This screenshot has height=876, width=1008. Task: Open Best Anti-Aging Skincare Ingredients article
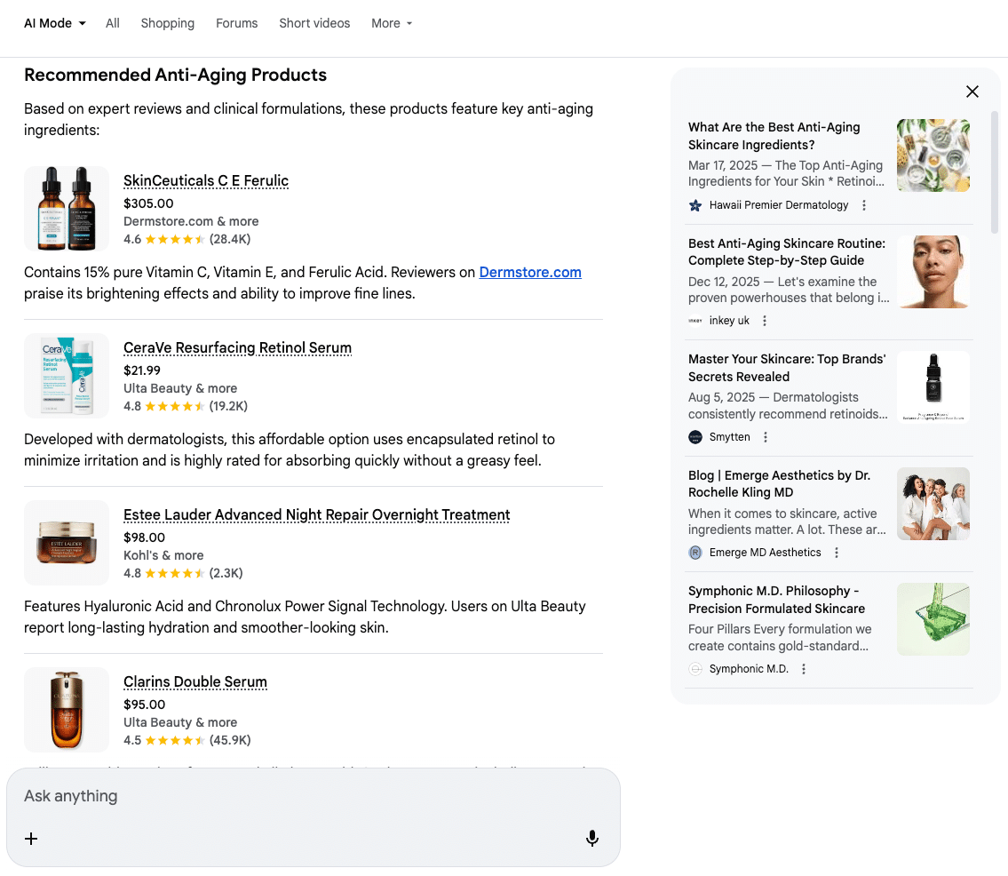pos(774,136)
